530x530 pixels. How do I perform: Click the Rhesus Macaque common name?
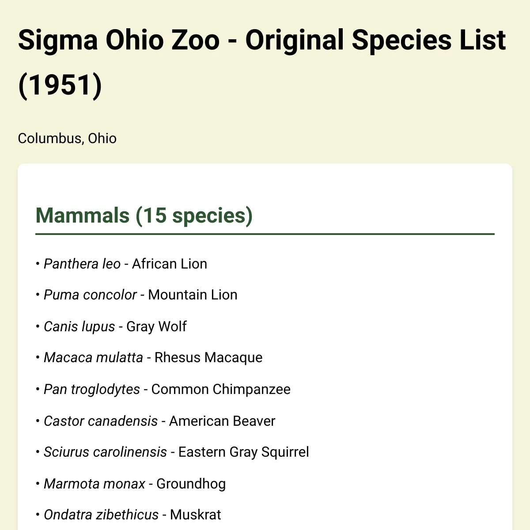pos(208,357)
